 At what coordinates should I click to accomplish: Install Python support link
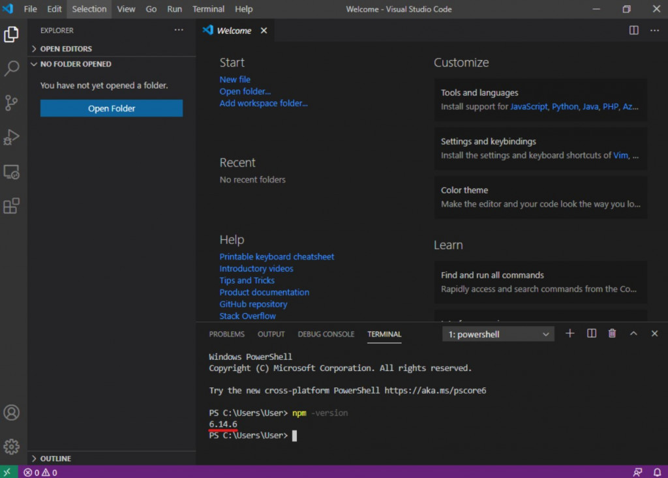click(565, 106)
